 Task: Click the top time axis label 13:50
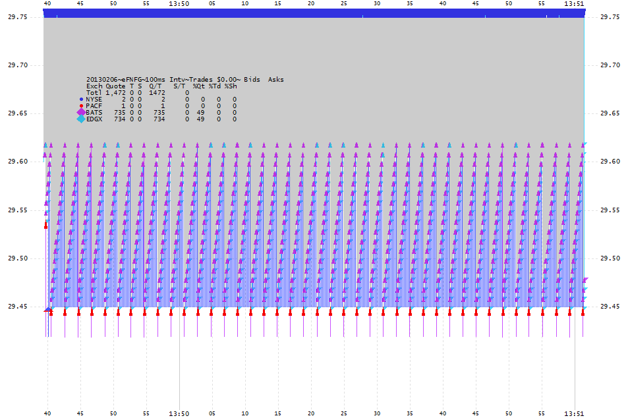[179, 3]
